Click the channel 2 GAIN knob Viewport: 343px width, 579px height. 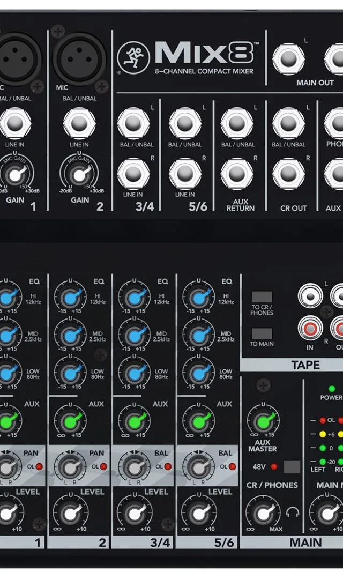point(79,175)
